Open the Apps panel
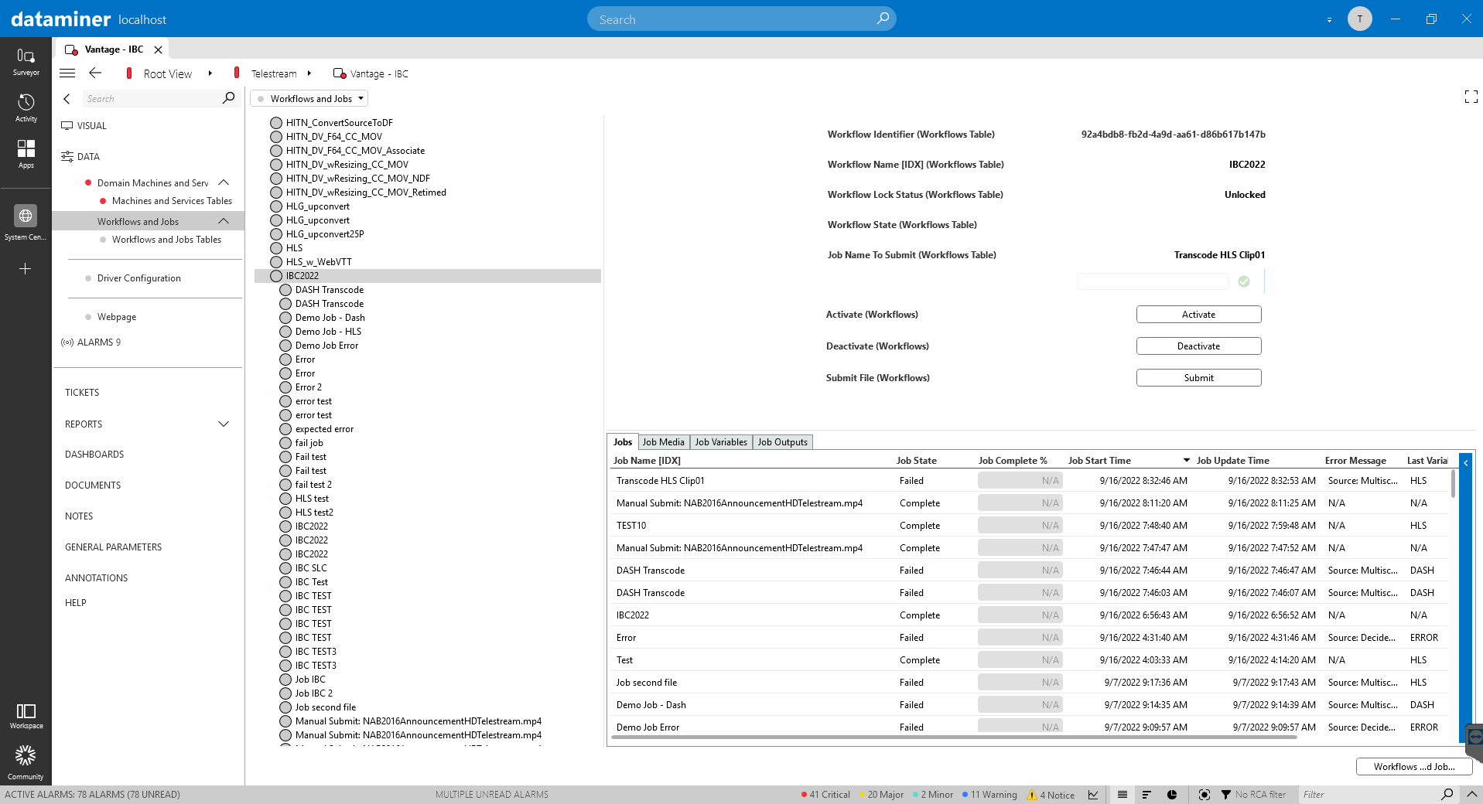The image size is (1483, 804). (x=26, y=154)
